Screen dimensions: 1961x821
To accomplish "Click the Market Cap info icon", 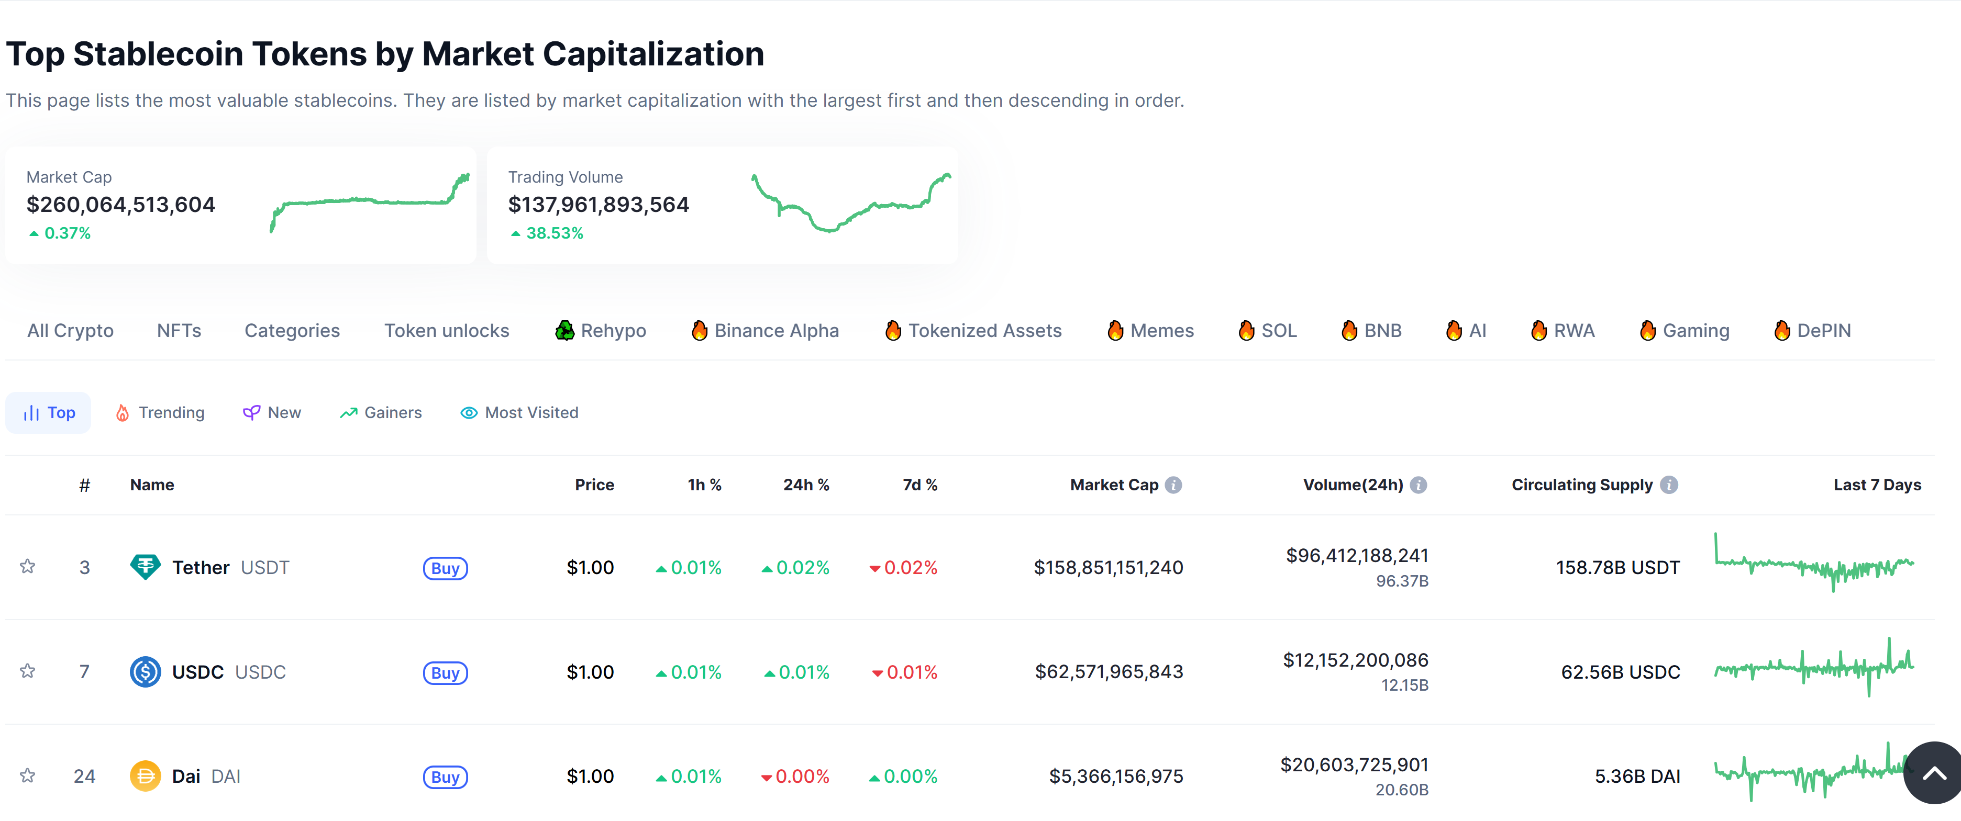I will 1174,485.
